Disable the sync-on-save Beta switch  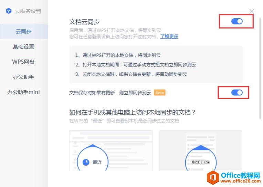(237, 93)
